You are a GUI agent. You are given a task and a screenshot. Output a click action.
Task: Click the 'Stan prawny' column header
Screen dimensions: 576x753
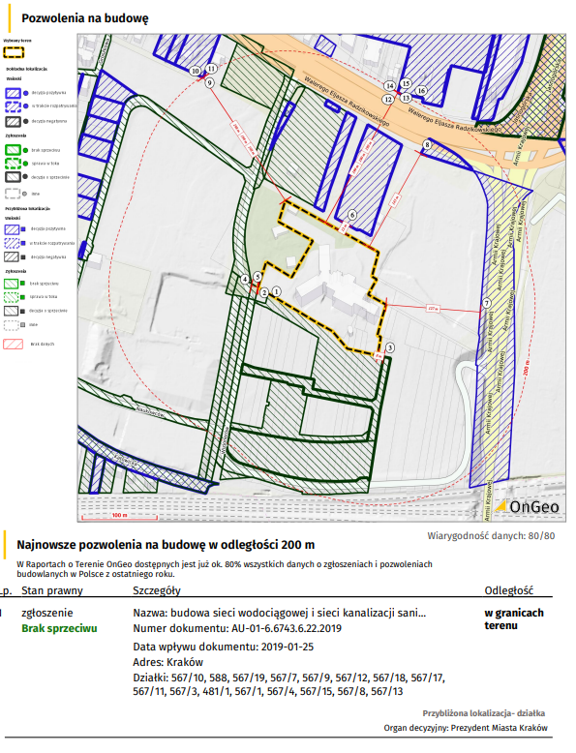click(x=52, y=590)
